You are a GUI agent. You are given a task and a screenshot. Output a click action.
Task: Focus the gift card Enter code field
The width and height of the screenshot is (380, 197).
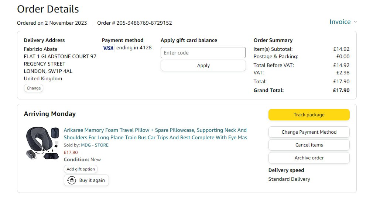click(203, 53)
